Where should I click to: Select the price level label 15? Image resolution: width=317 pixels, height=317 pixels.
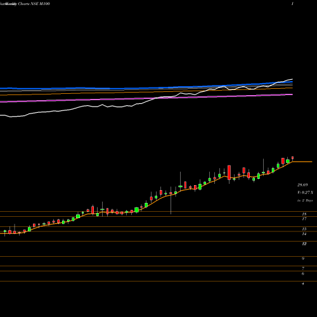click(x=304, y=229)
